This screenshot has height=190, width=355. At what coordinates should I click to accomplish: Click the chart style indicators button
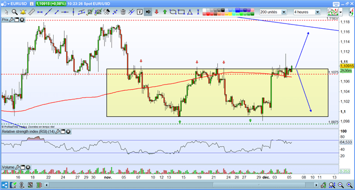[x=333, y=12]
